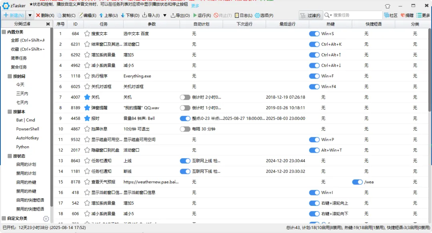Sort by the 热键 column header
The width and height of the screenshot is (432, 233).
point(330,24)
